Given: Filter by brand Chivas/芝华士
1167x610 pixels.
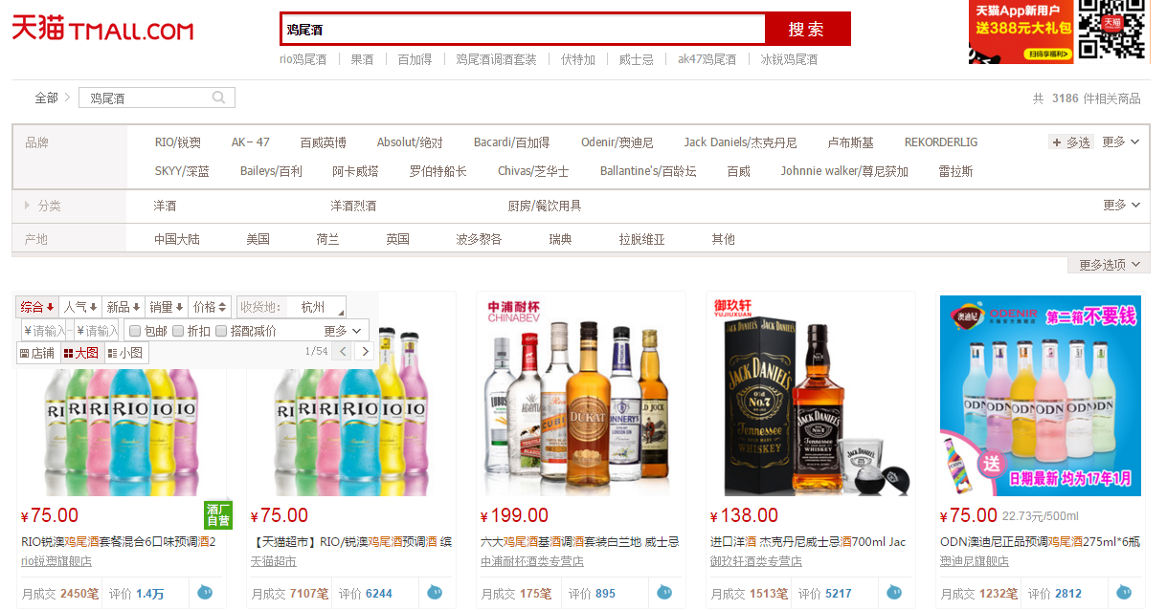Looking at the screenshot, I should [x=533, y=172].
